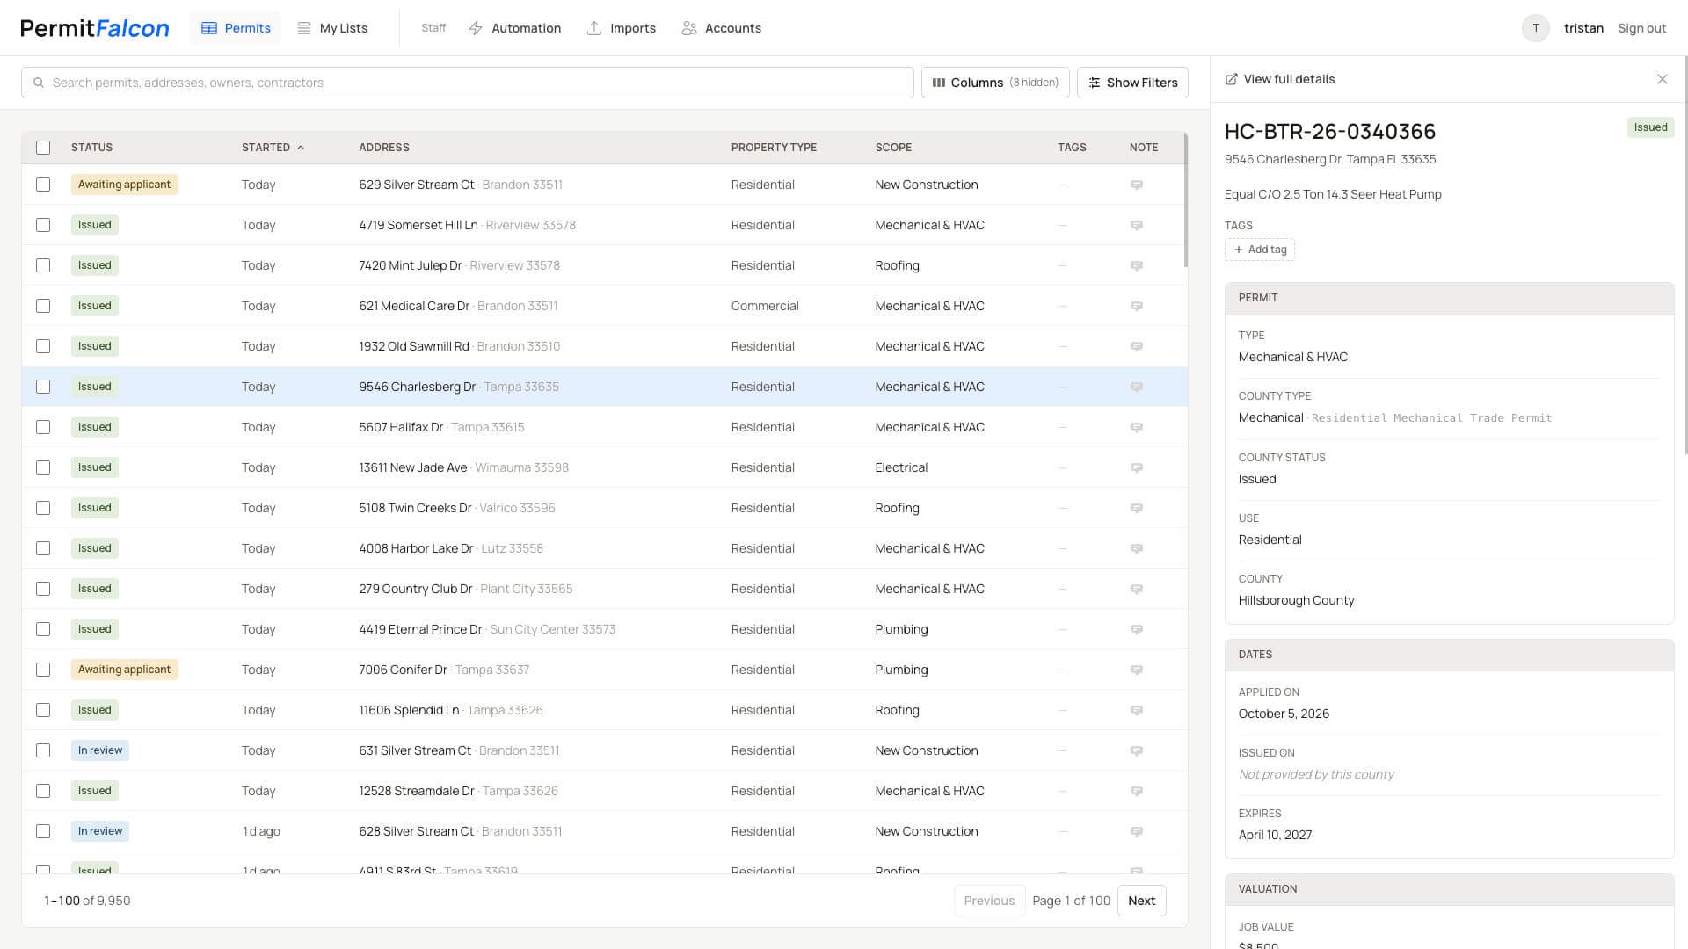This screenshot has width=1688, height=949.
Task: Focus the search permits input field
Action: (x=467, y=83)
